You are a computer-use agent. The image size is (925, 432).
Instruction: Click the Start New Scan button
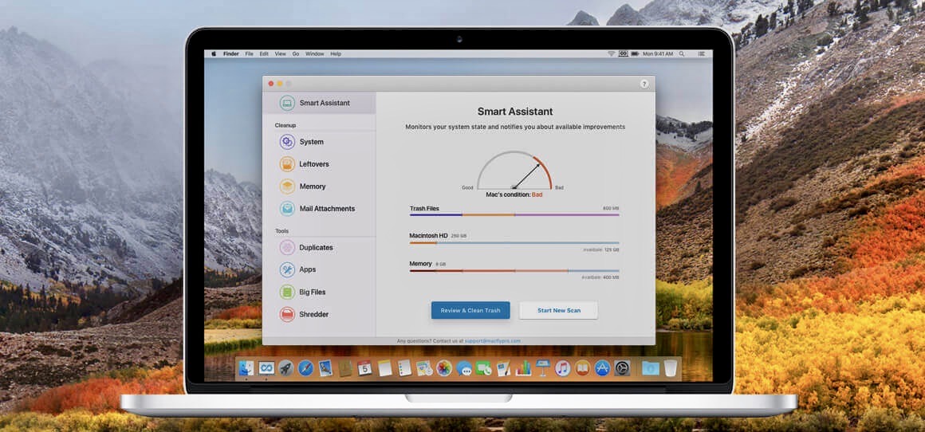tap(558, 311)
